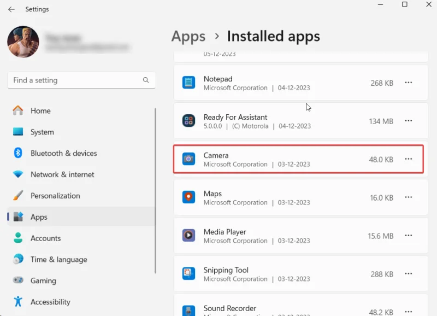The height and width of the screenshot is (316, 437).
Task: Open more options menu for Snipping Tool
Action: (409, 274)
